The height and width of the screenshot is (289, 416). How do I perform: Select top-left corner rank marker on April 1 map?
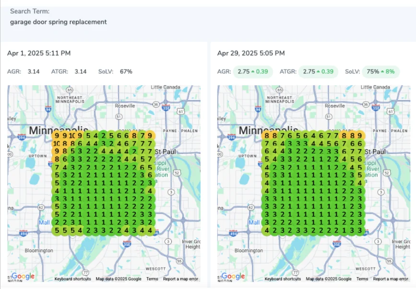point(57,136)
